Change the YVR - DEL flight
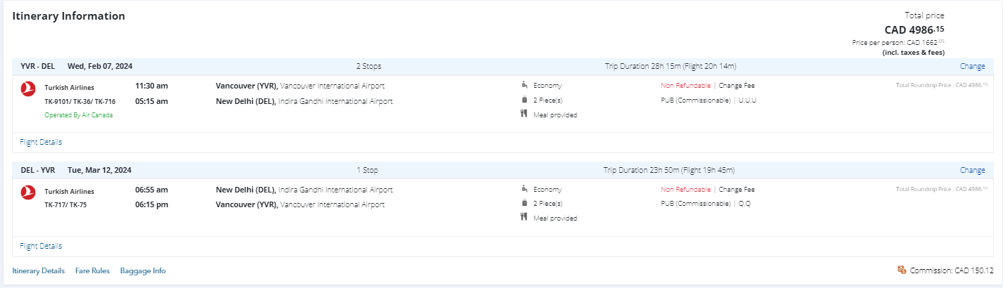Image resolution: width=1003 pixels, height=288 pixels. tap(972, 67)
